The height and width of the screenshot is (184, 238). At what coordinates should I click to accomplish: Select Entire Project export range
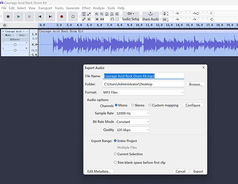[125, 141]
